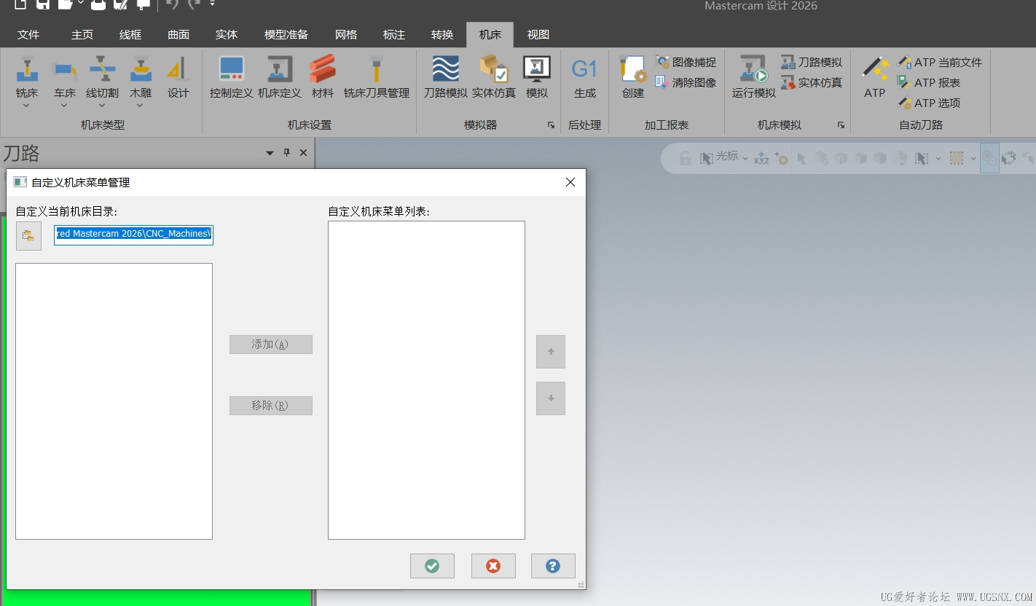Click the 自定义机床菜单列表 list box

426,380
